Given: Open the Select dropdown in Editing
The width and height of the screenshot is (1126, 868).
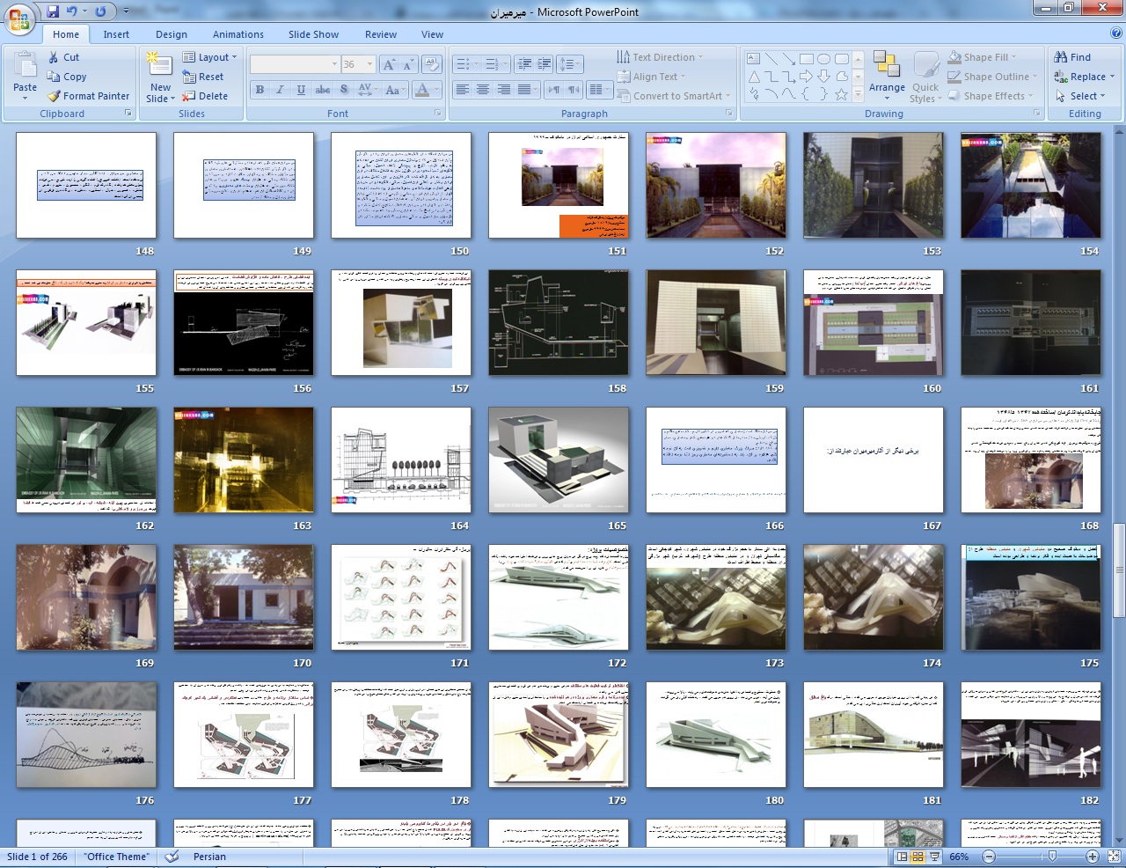Looking at the screenshot, I should coord(1080,96).
